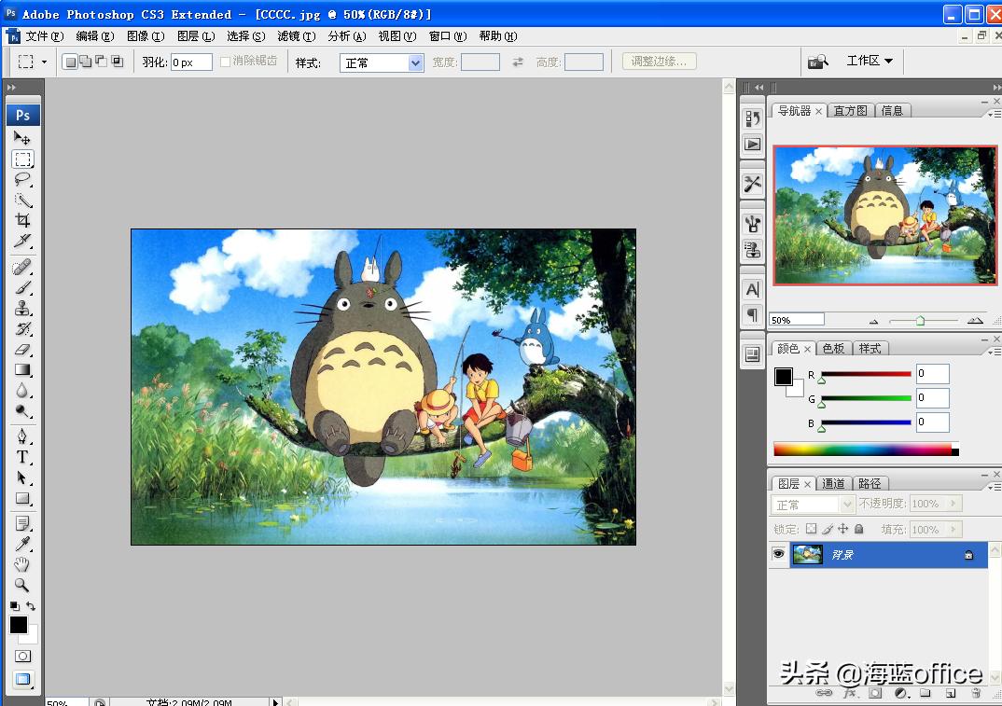The image size is (1002, 706).
Task: Pick the Eraser tool
Action: click(21, 350)
